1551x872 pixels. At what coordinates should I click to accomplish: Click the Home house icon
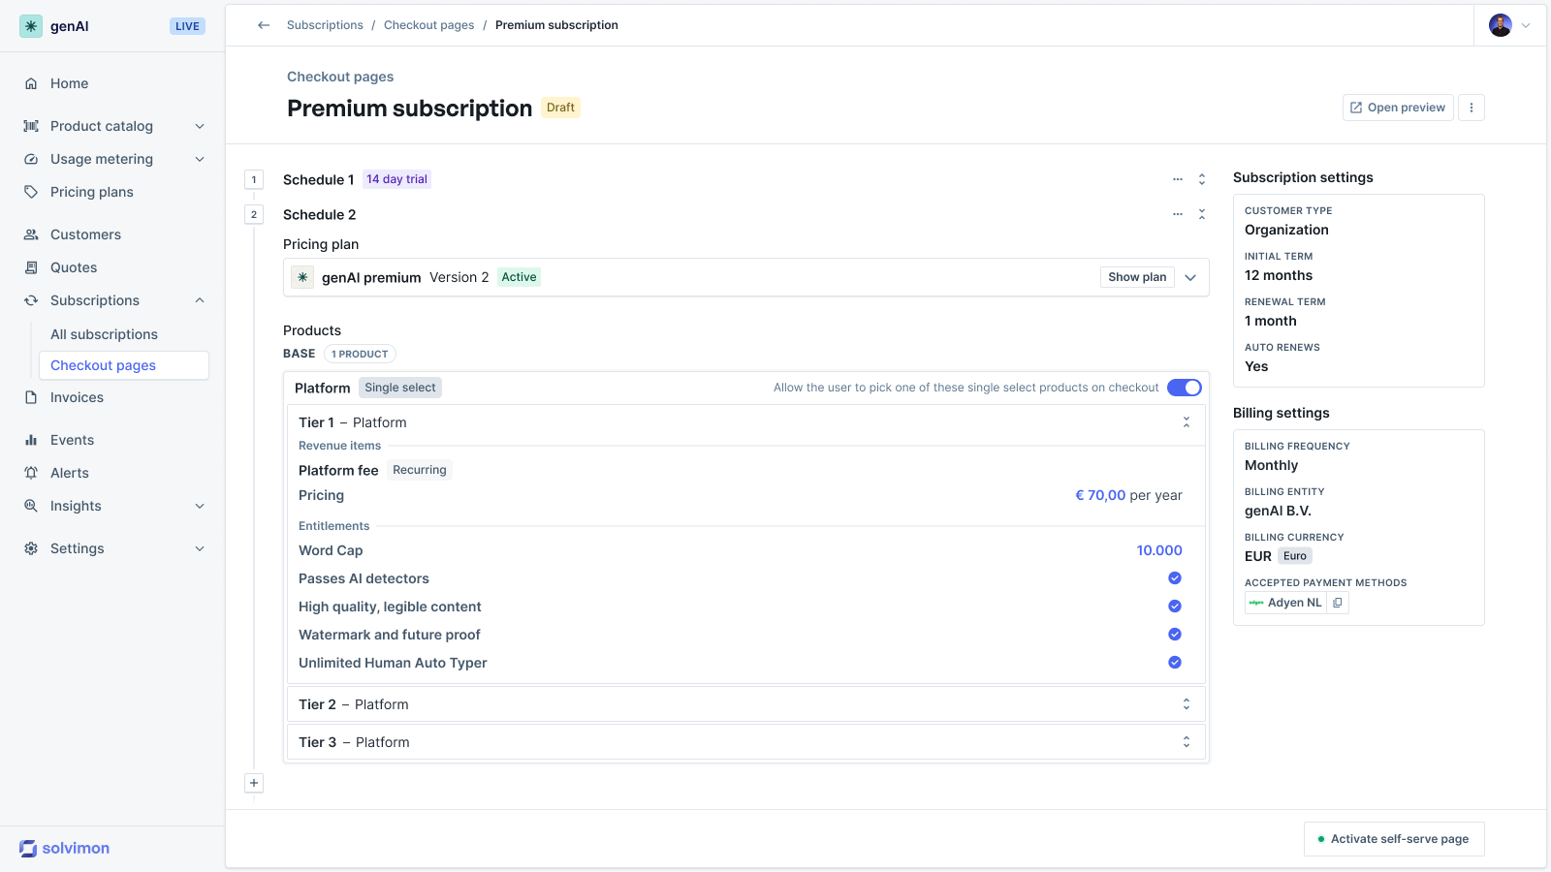31,83
